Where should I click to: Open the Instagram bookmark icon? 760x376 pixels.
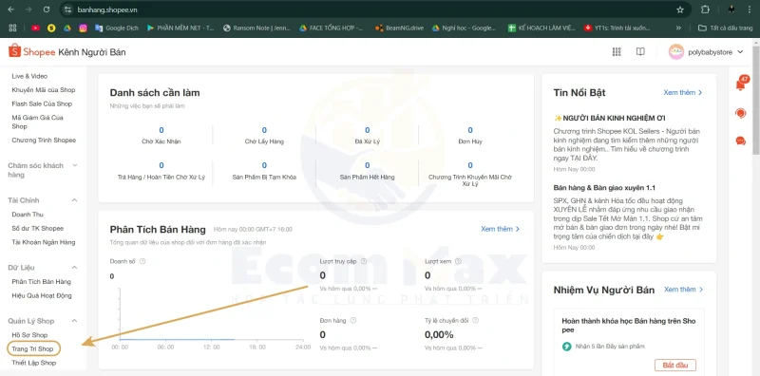[83, 28]
